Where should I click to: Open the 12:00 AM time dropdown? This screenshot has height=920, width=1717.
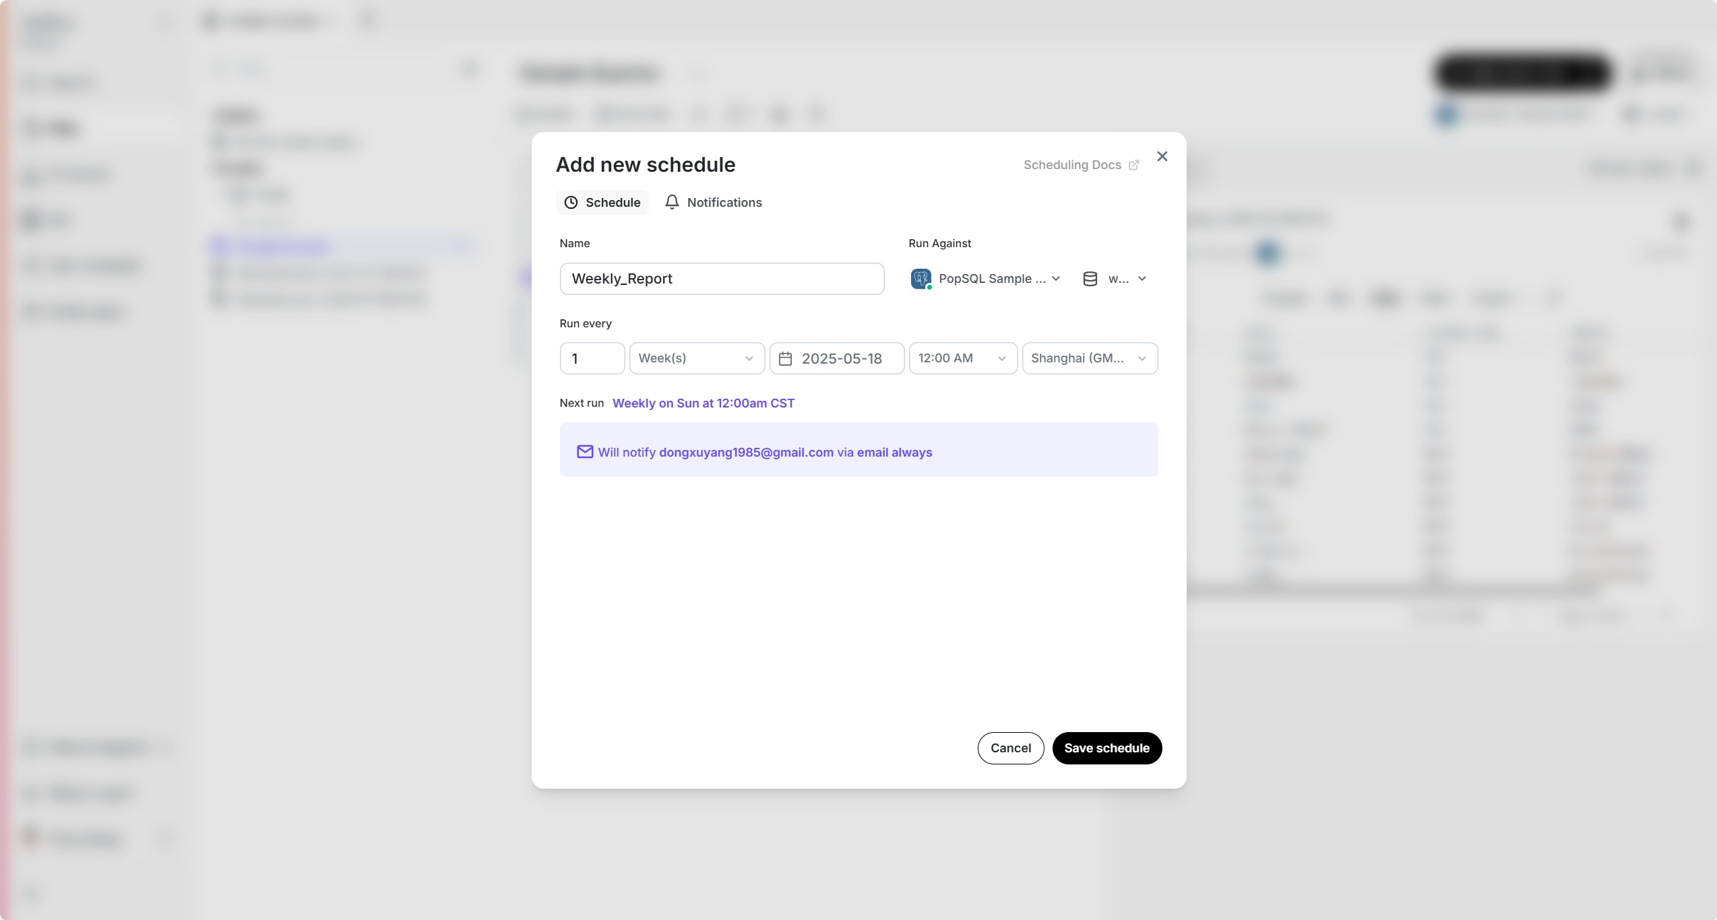962,358
